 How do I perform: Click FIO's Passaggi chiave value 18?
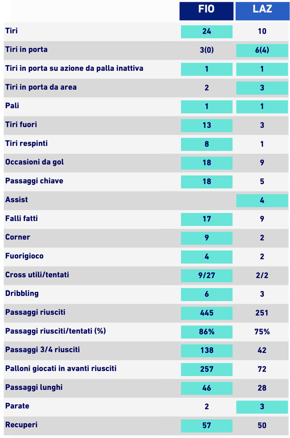(x=206, y=182)
